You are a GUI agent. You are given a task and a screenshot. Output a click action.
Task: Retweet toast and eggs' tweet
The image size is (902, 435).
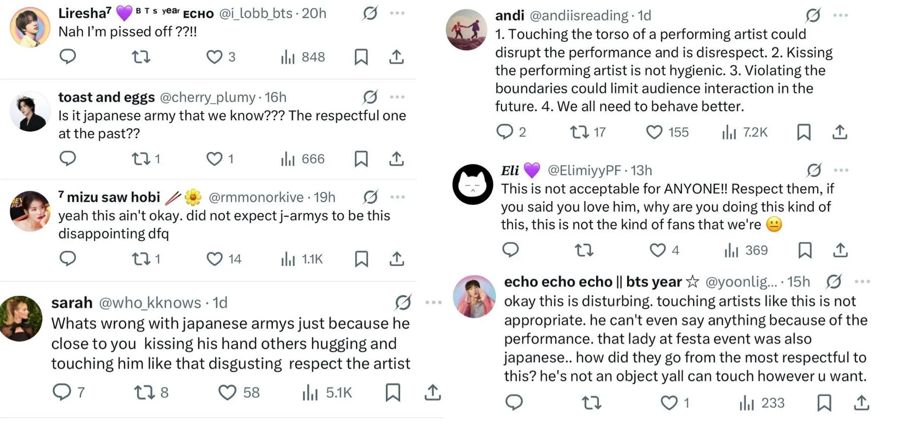(141, 159)
